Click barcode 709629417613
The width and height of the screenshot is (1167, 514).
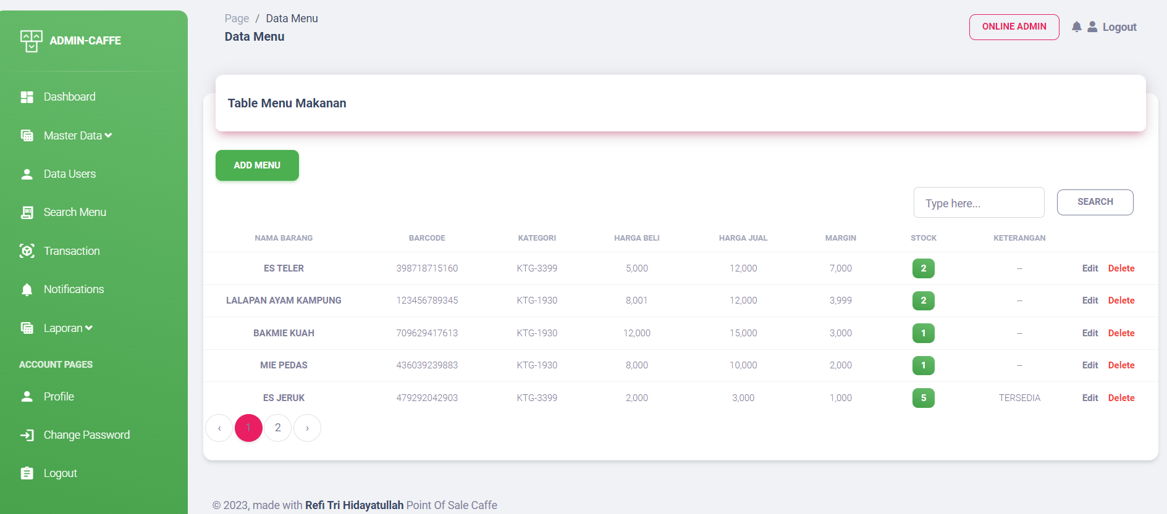427,333
